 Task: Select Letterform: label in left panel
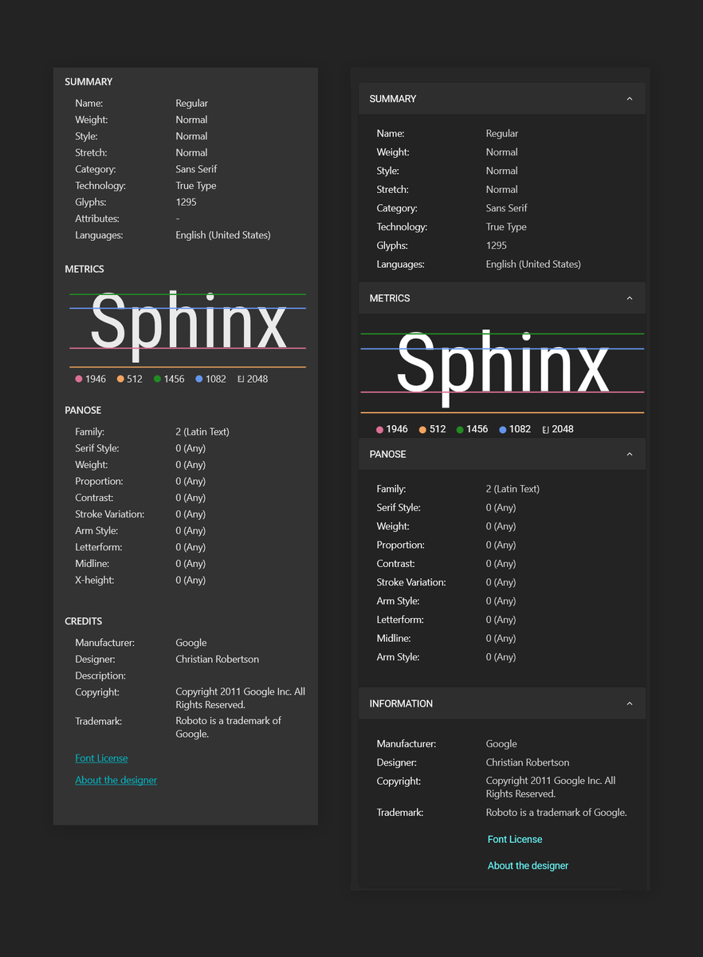click(x=99, y=548)
